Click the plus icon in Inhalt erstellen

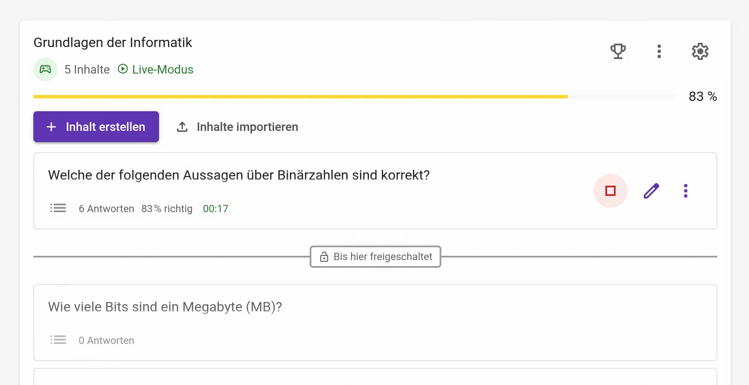[51, 127]
